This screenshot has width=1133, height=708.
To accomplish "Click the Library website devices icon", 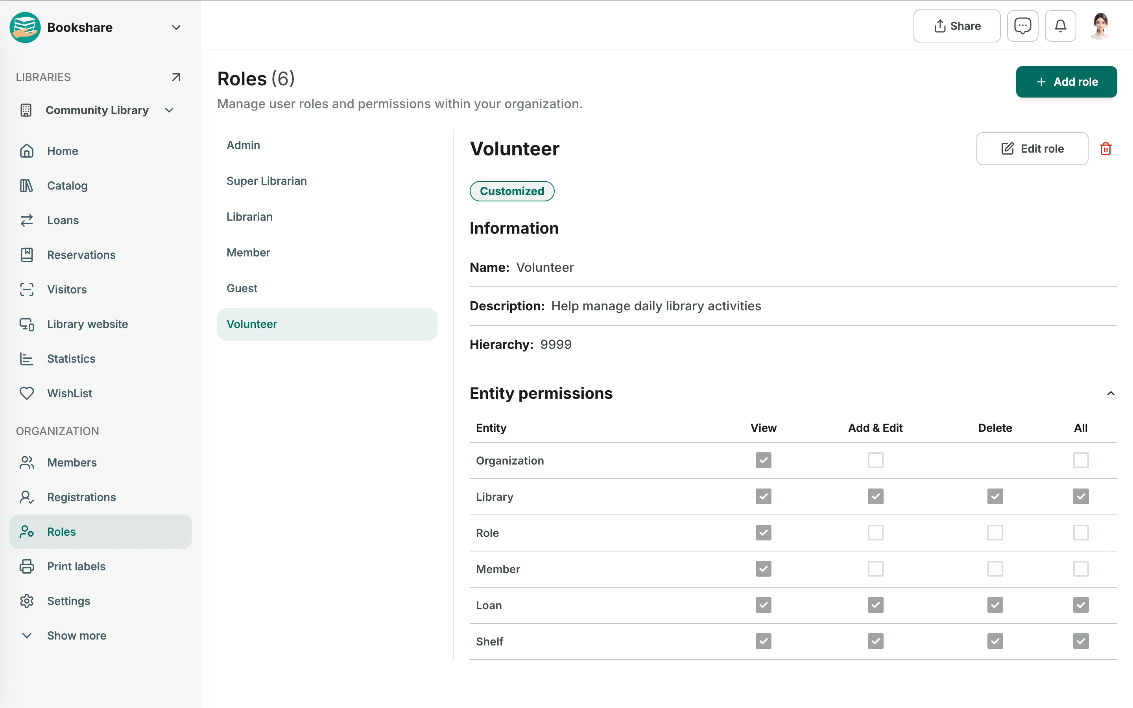I will (x=27, y=324).
